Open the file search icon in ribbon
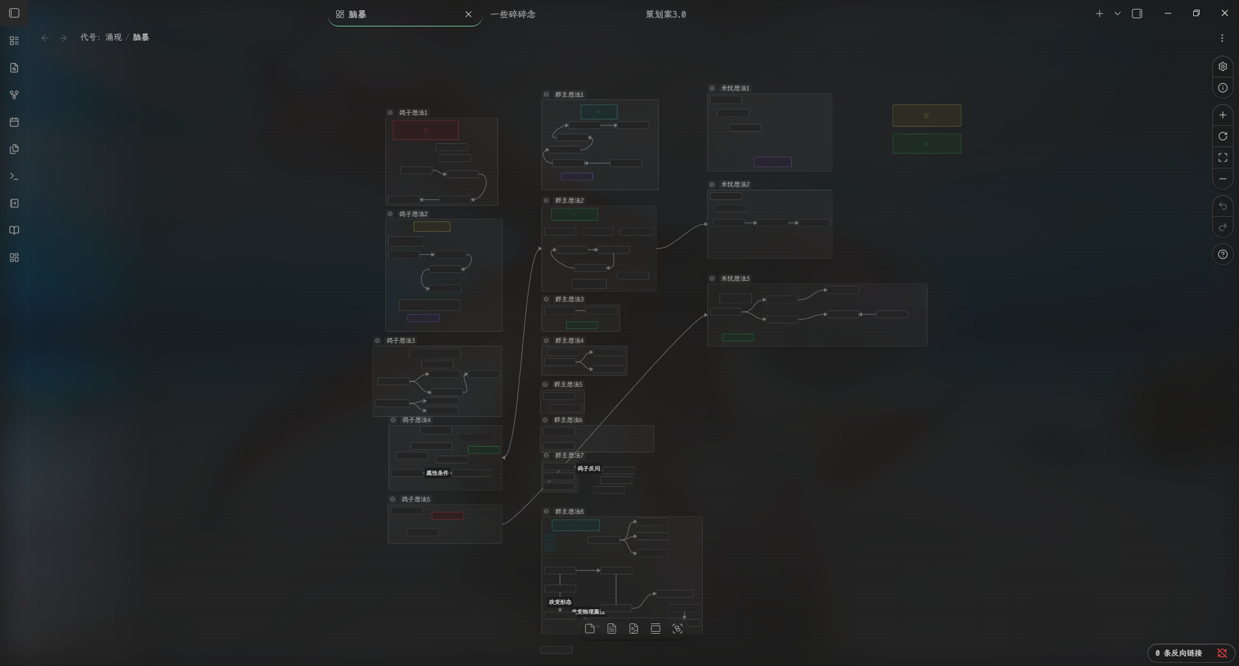Image resolution: width=1239 pixels, height=666 pixels. pyautogui.click(x=14, y=68)
